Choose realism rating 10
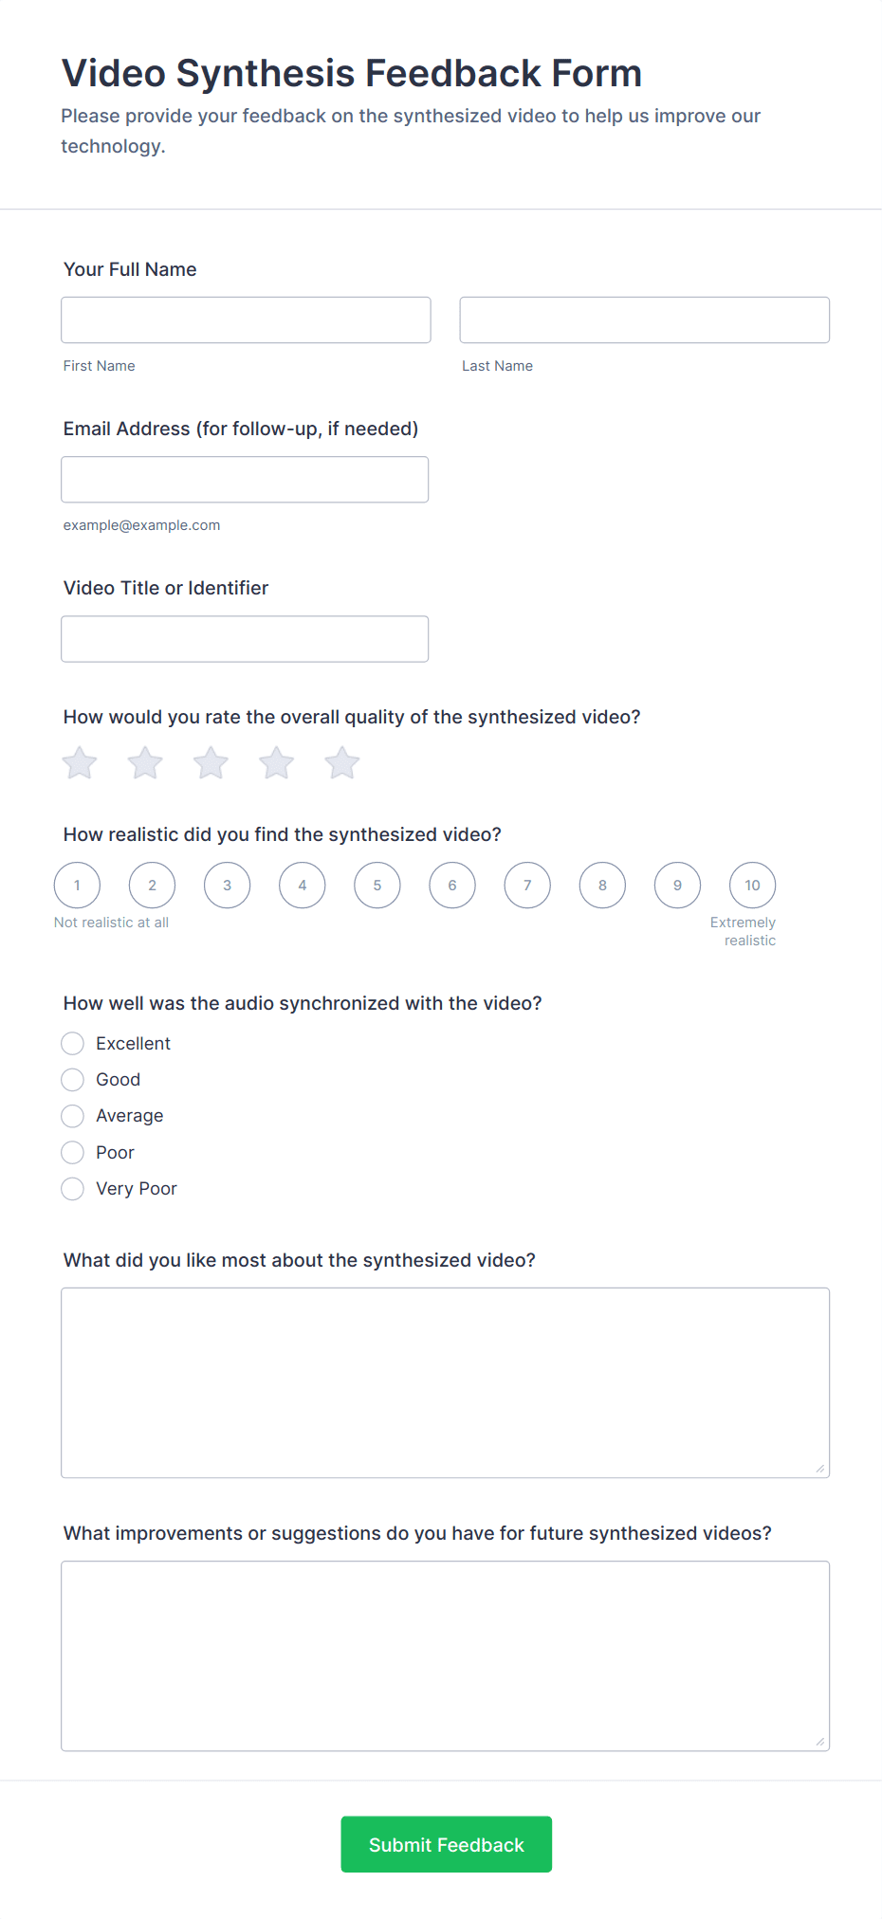882x1919 pixels. pos(752,886)
